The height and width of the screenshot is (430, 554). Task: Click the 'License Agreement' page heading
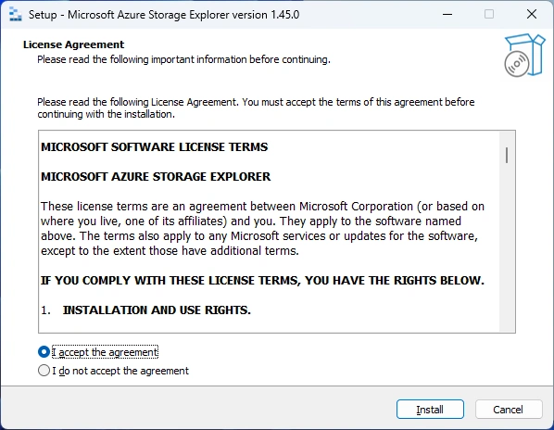[x=73, y=44]
